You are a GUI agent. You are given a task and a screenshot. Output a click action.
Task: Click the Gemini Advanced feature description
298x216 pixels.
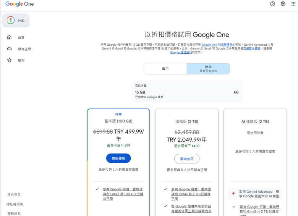(259, 194)
